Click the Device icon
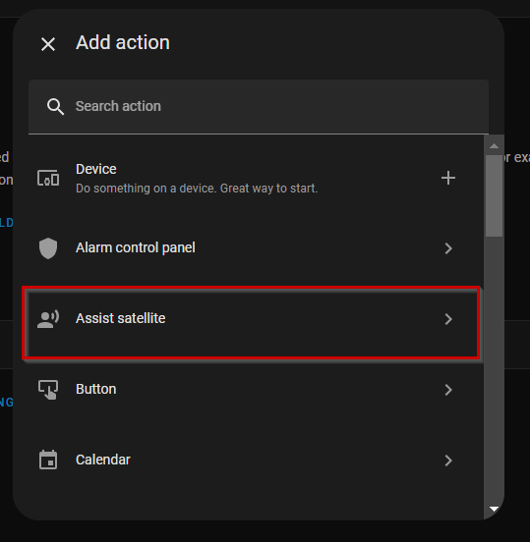The image size is (530, 542). (48, 179)
